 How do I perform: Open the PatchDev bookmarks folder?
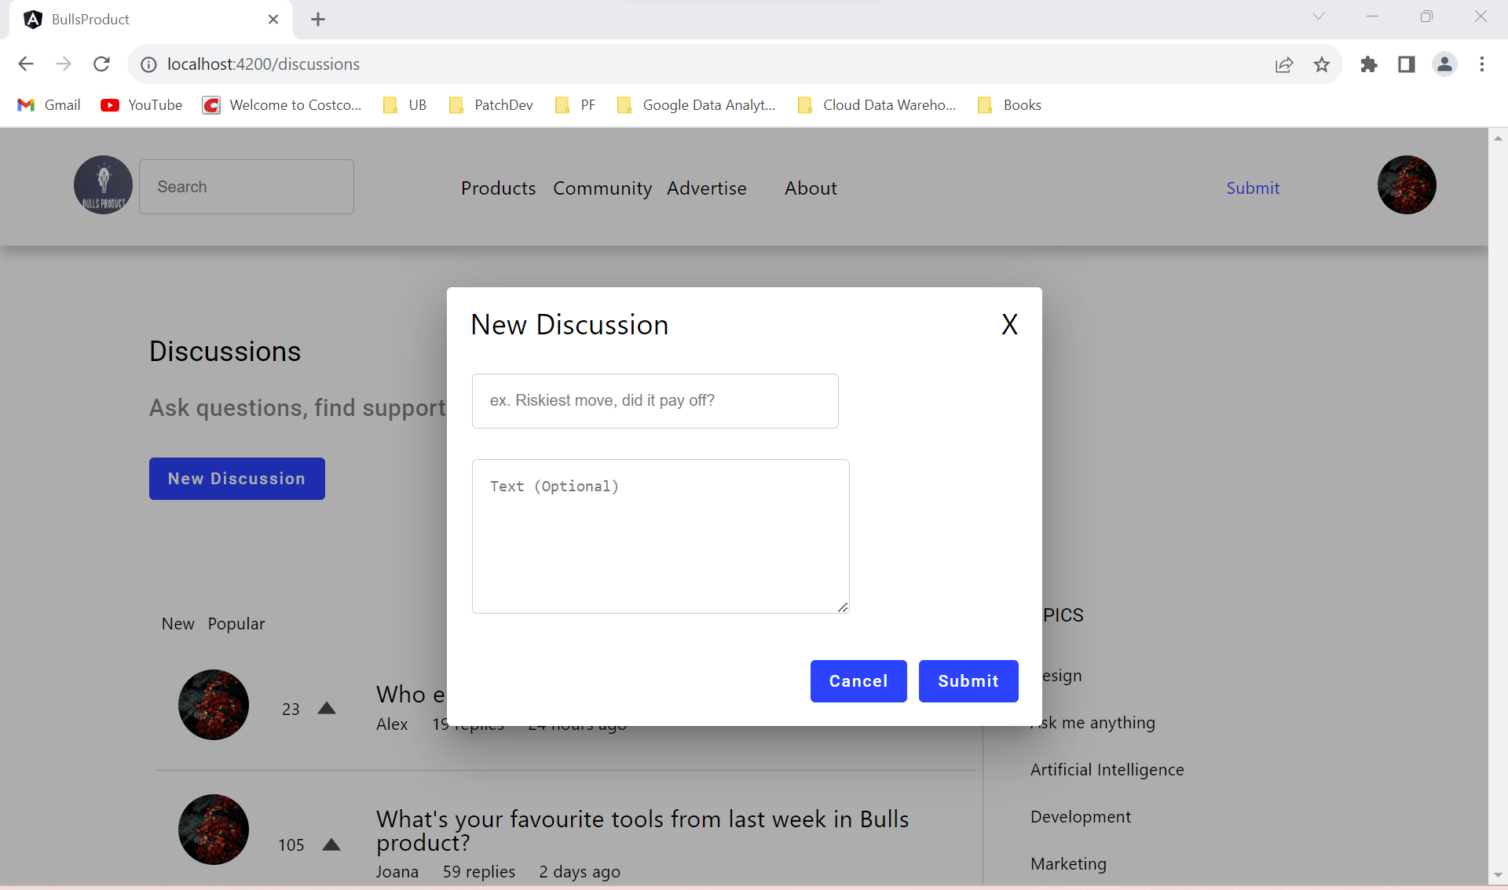pos(490,104)
